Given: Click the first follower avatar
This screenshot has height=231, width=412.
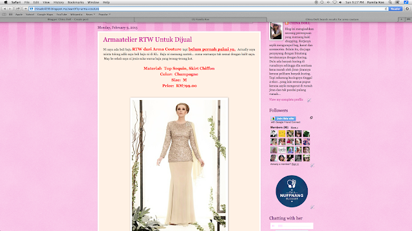Looking at the screenshot, I should (x=274, y=133).
